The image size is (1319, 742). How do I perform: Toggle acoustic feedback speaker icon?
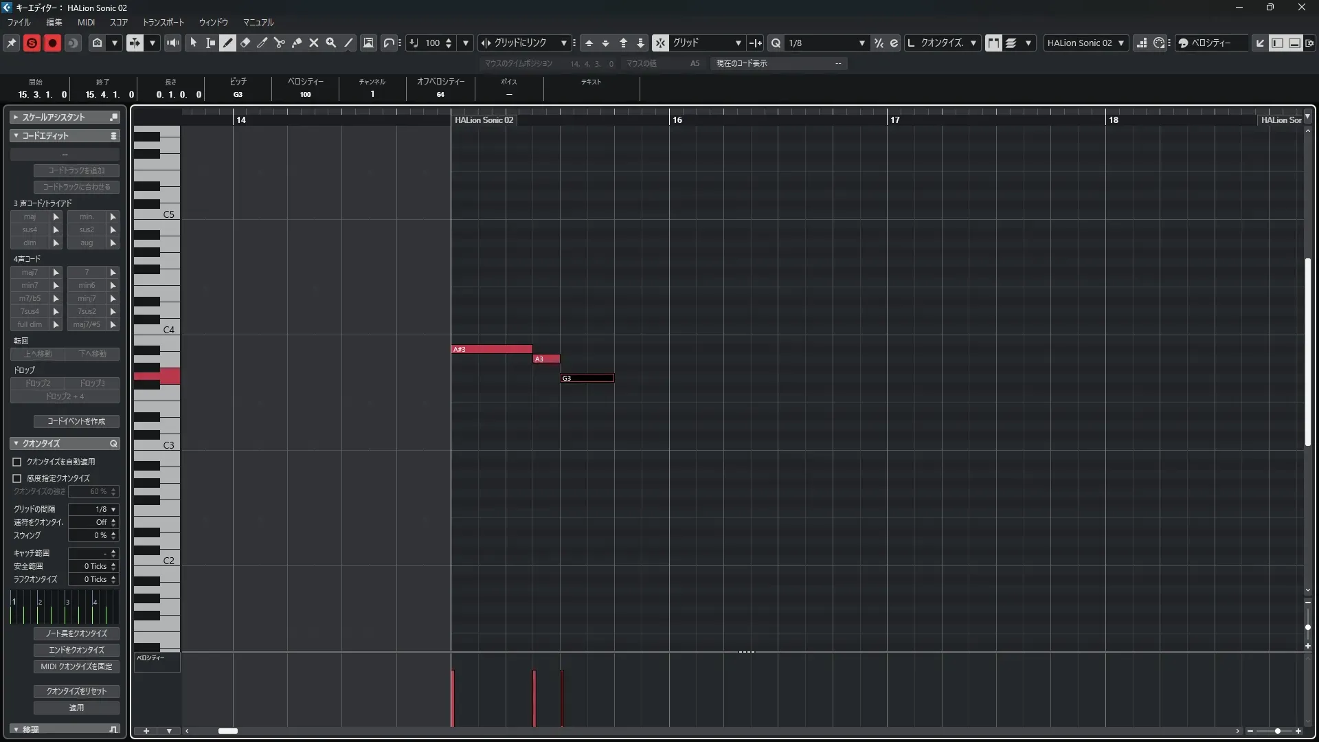(x=172, y=43)
